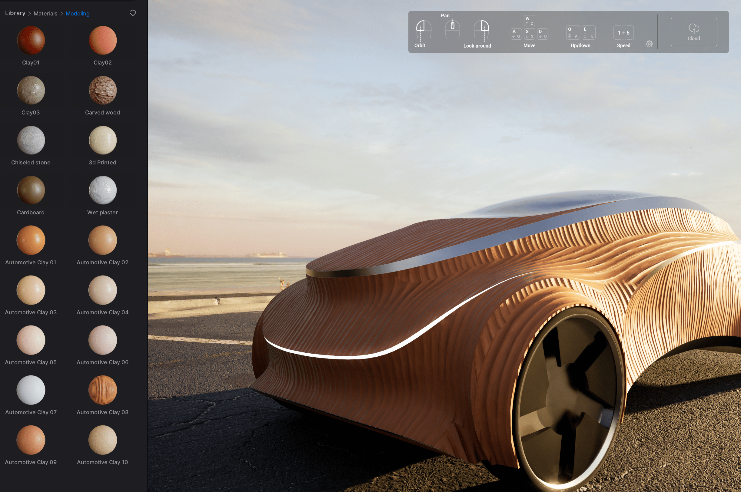Click the Look around mouse icon
This screenshot has width=741, height=492.
tap(481, 31)
